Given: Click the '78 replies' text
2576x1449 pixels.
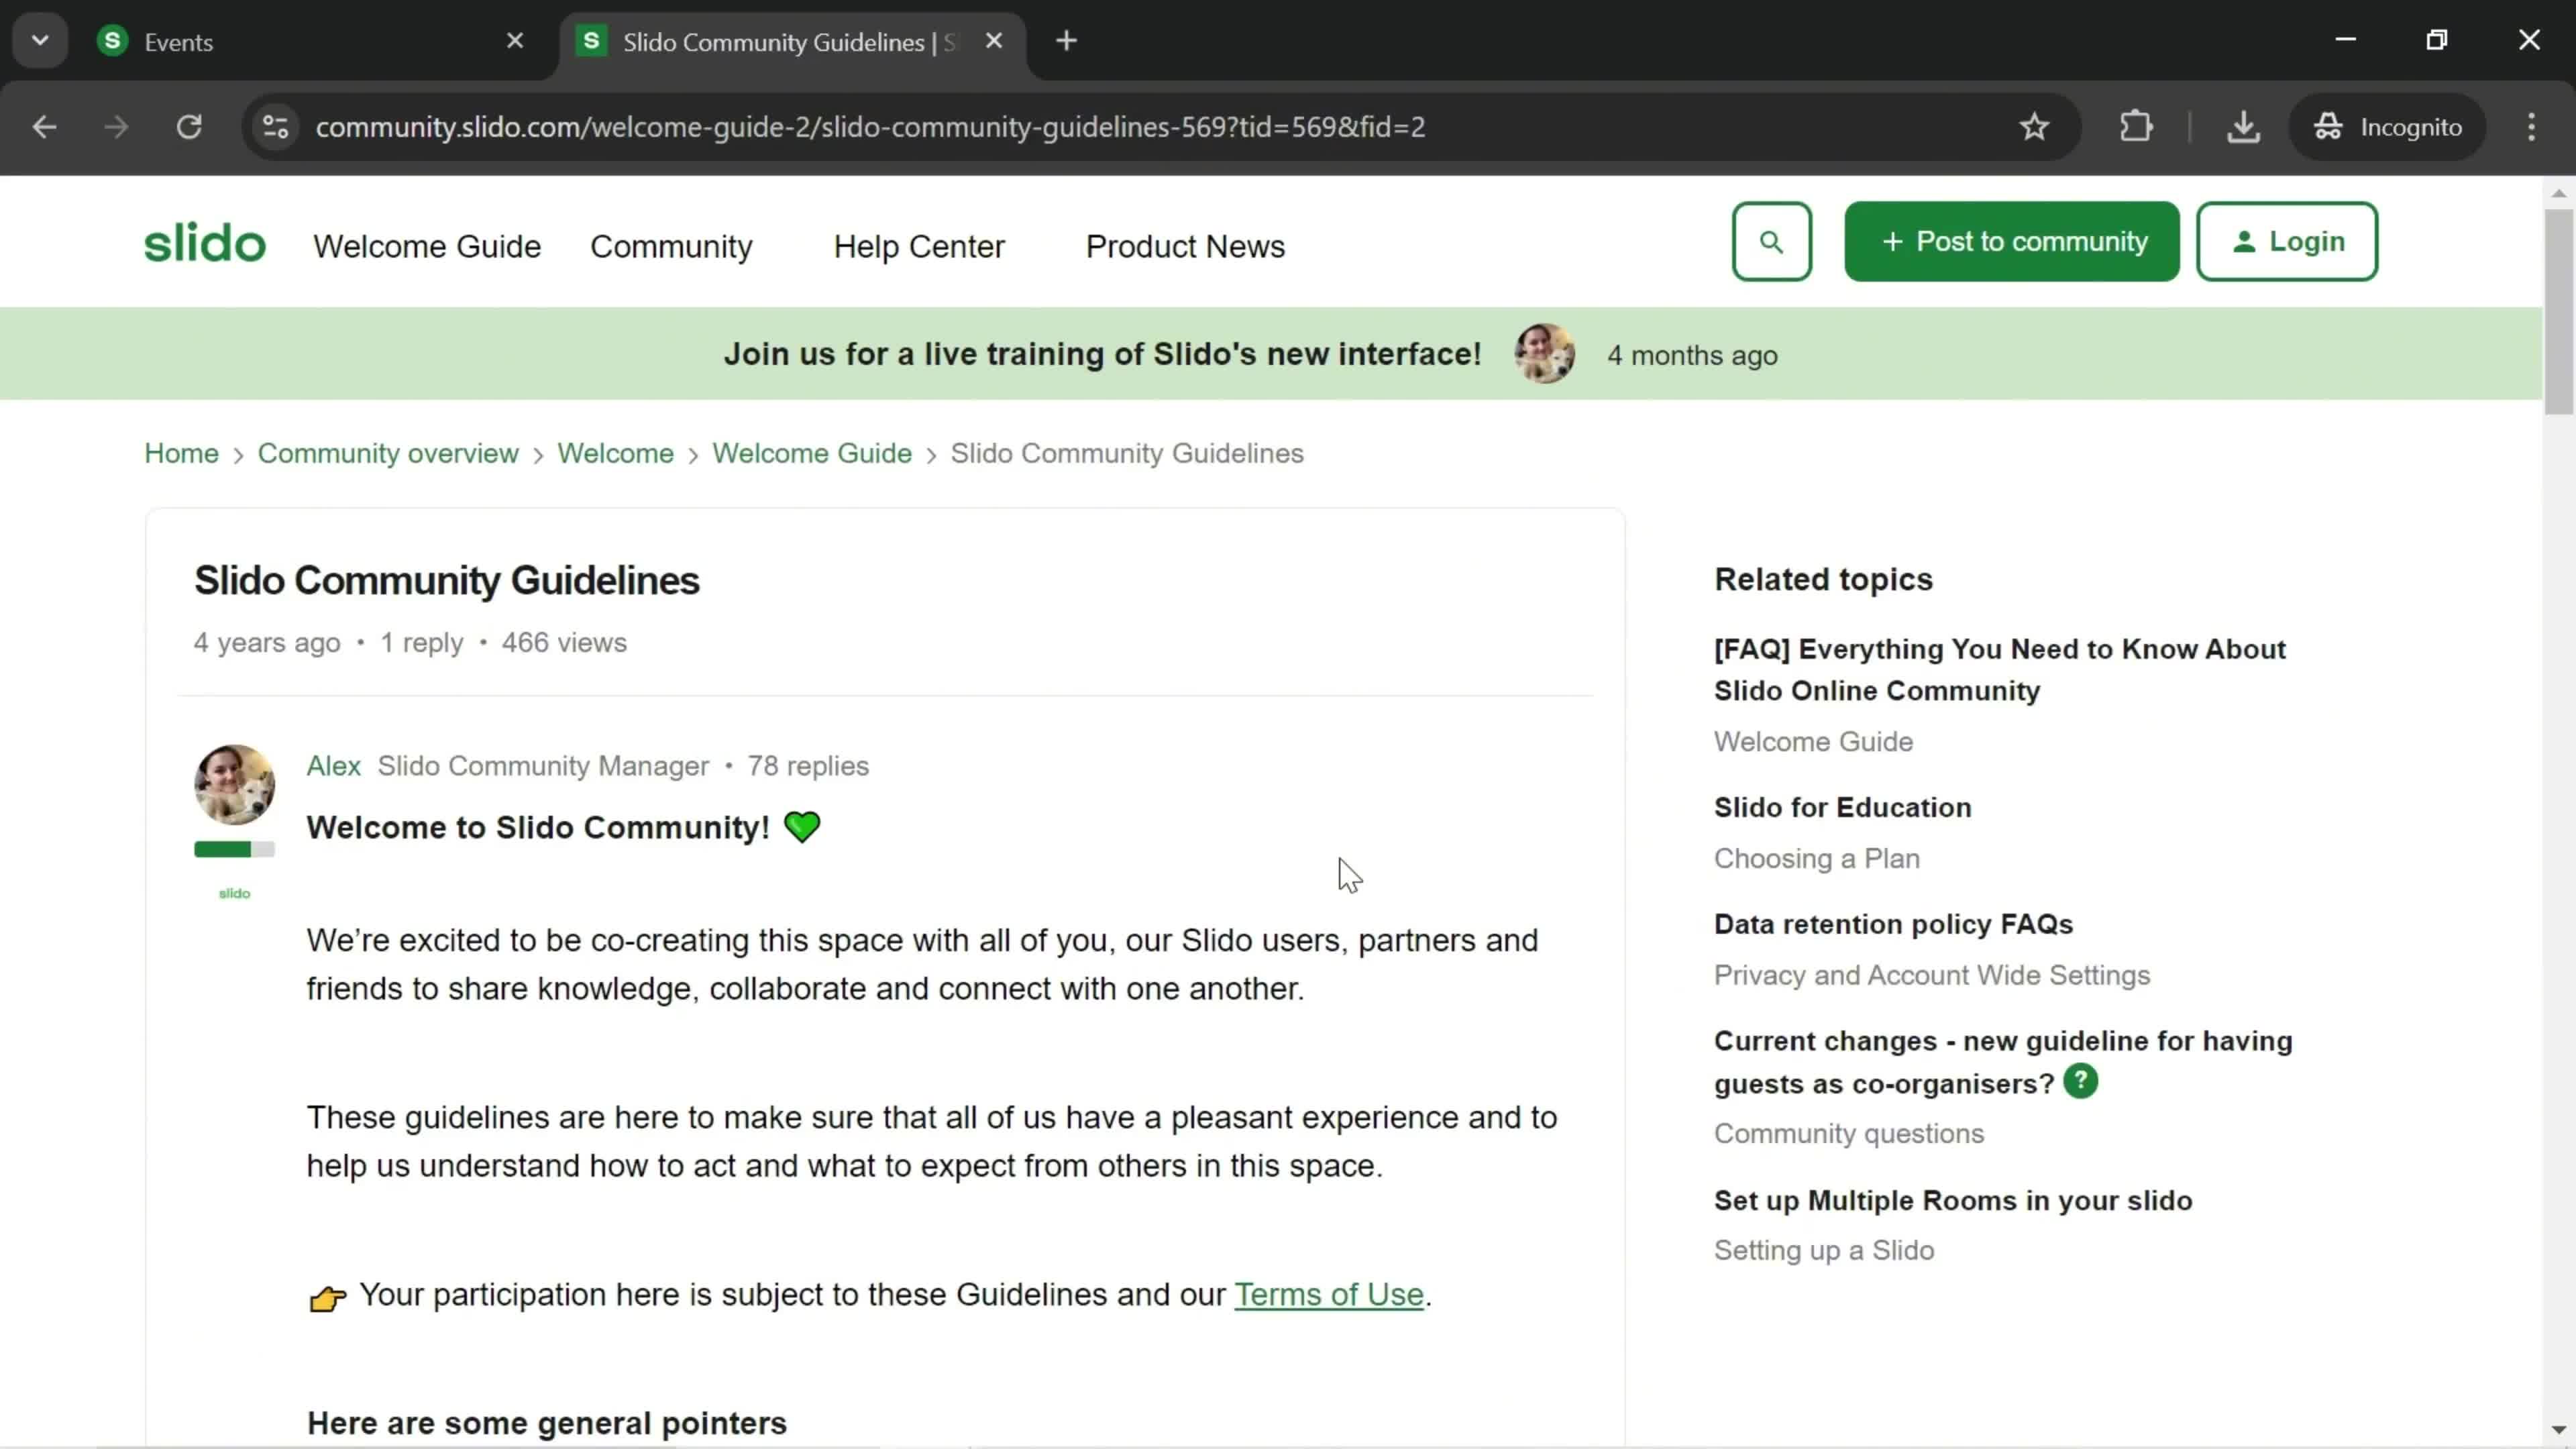Looking at the screenshot, I should coord(808,766).
